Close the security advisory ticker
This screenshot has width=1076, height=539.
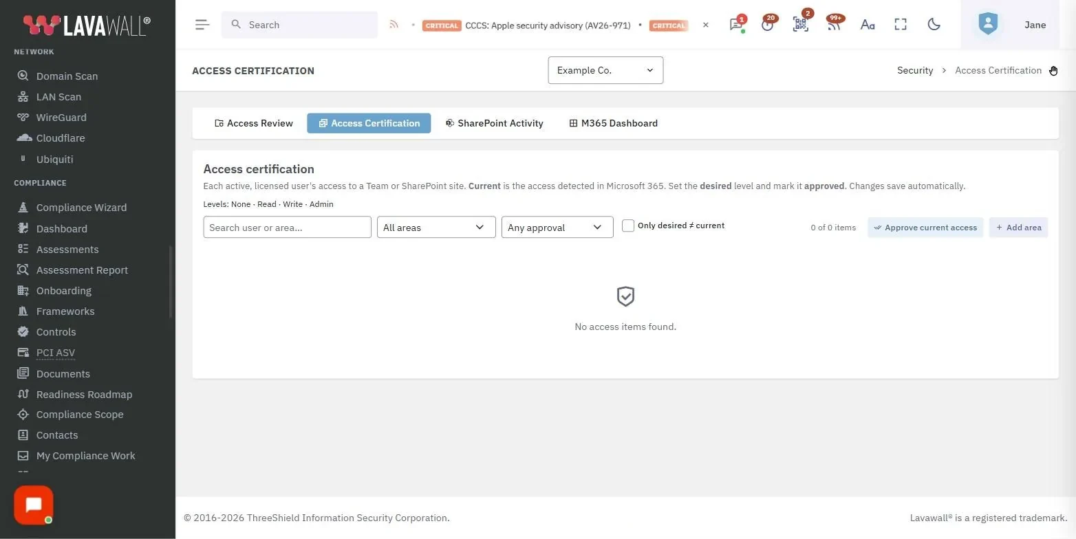click(x=705, y=25)
